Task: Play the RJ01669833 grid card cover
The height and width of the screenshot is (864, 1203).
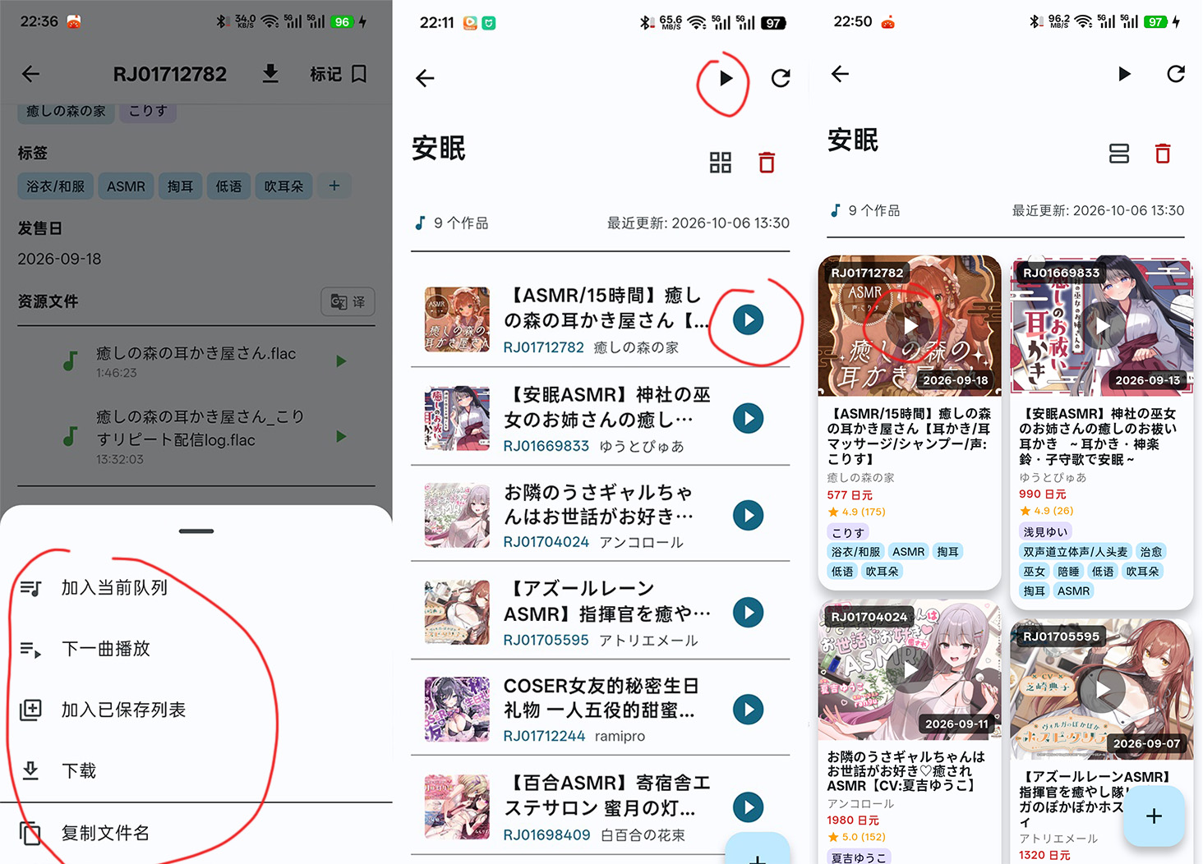Action: 1102,326
